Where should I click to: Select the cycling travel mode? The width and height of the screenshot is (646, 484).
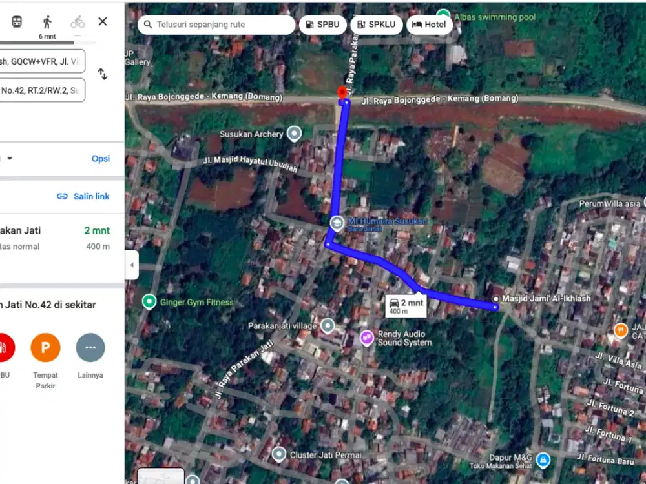(x=78, y=22)
